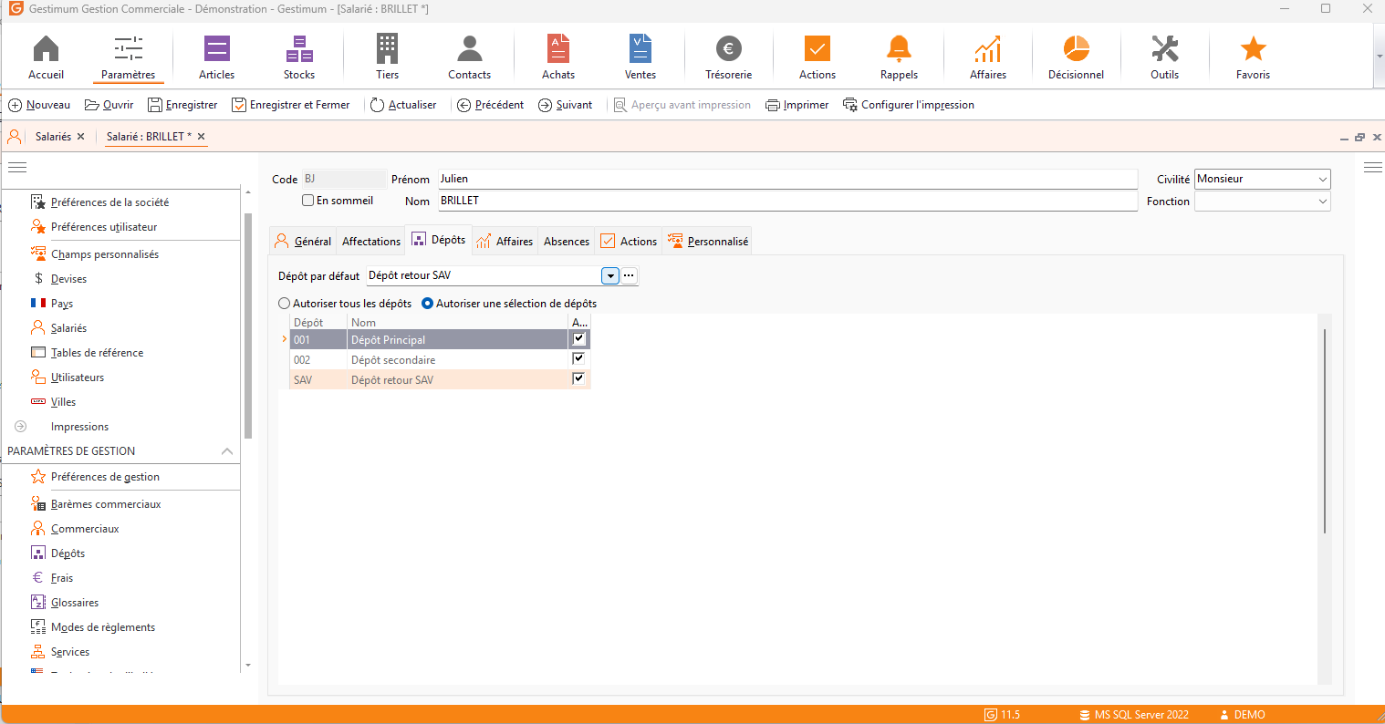Toggle the En sommeil checkbox
This screenshot has width=1385, height=724.
click(308, 201)
